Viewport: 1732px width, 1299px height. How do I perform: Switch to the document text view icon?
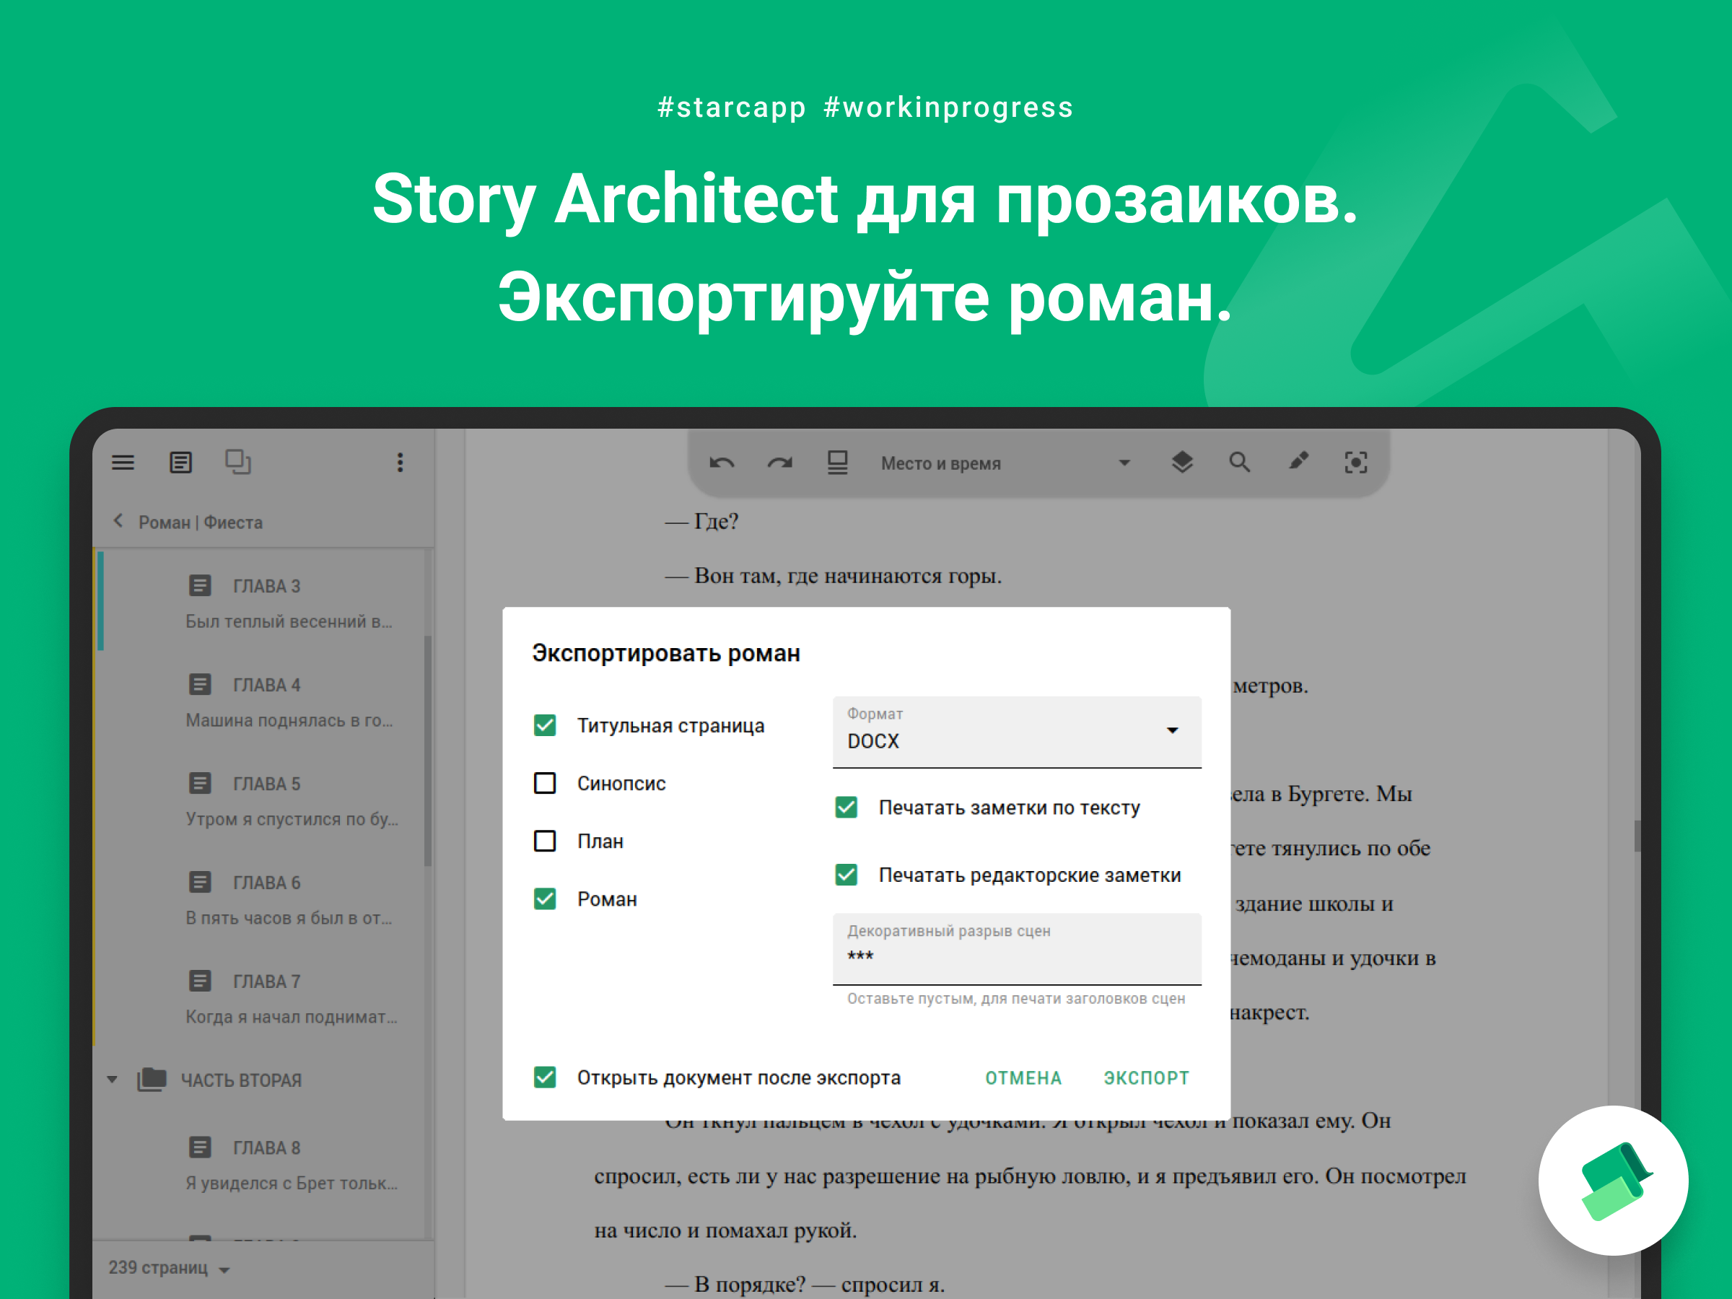pos(181,463)
